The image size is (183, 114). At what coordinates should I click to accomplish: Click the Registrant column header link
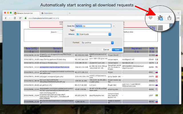click(136, 48)
